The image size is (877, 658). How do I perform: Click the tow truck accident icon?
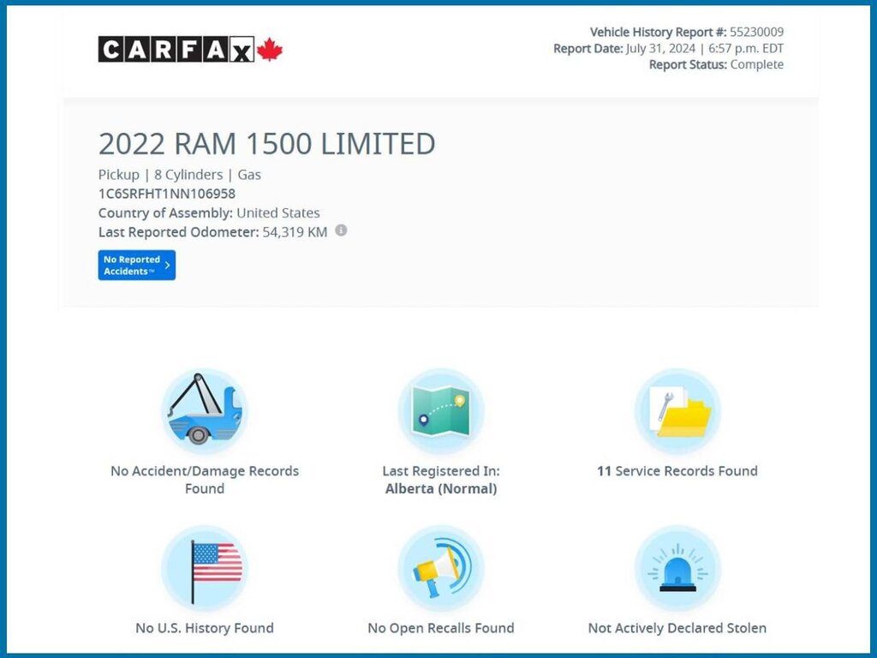click(x=205, y=411)
